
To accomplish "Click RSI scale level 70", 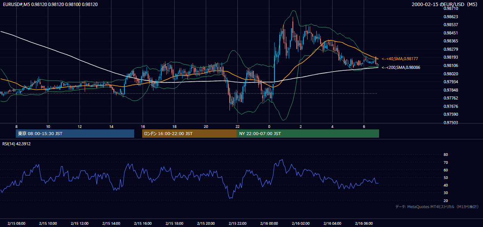I will click(x=446, y=162).
